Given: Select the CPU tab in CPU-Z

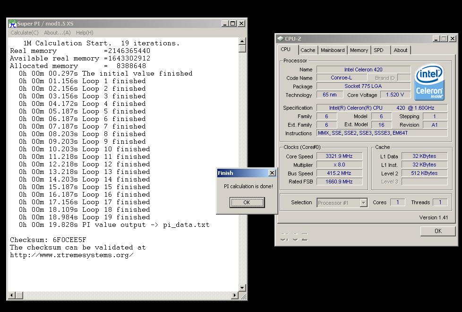Looking at the screenshot, I should click(285, 50).
